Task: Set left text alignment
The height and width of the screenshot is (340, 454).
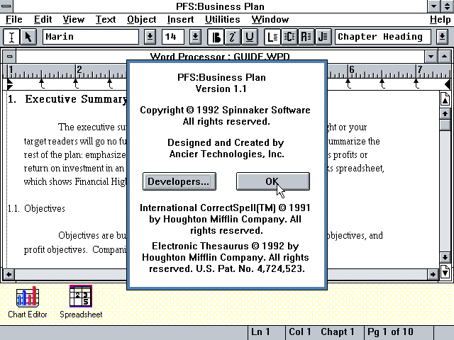Action: pos(272,37)
